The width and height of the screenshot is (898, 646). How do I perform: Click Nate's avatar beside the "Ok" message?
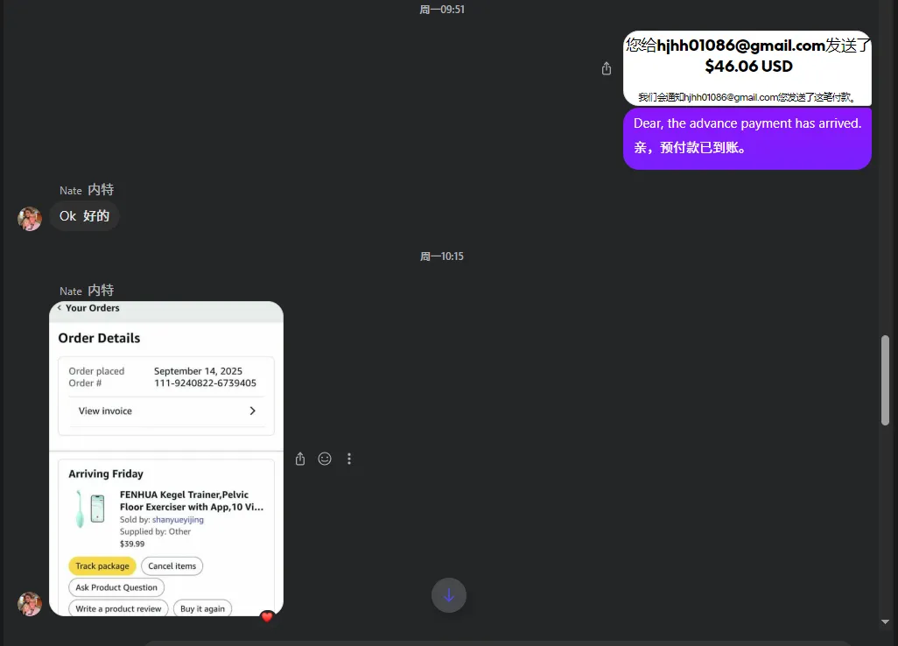coord(30,219)
